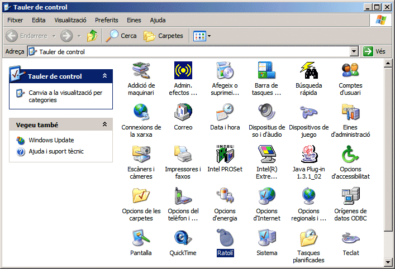Open the Ajuda menu

(158, 20)
